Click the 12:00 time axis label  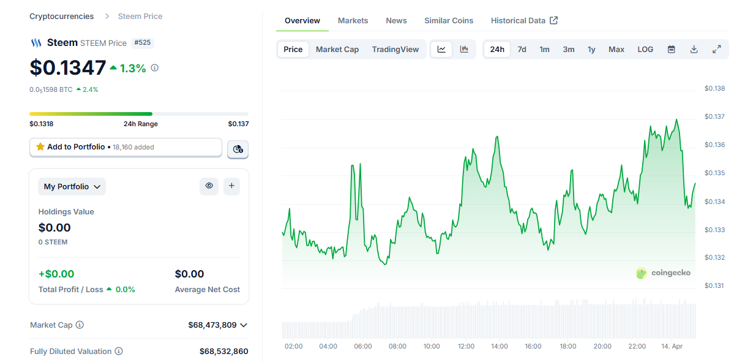(x=466, y=347)
